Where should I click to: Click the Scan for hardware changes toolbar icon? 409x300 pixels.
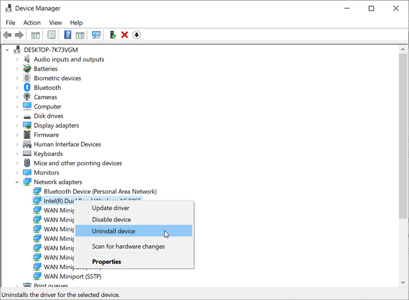point(97,35)
